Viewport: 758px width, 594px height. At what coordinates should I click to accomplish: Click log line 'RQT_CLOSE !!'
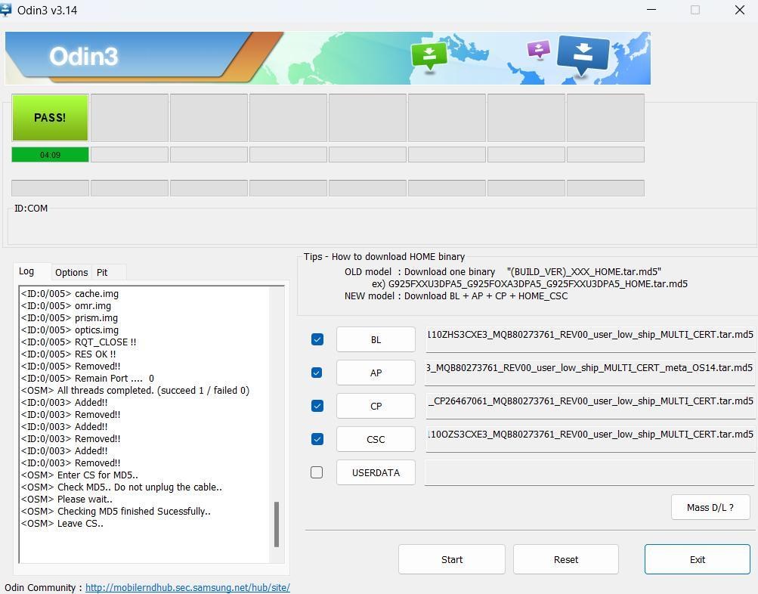pos(79,342)
